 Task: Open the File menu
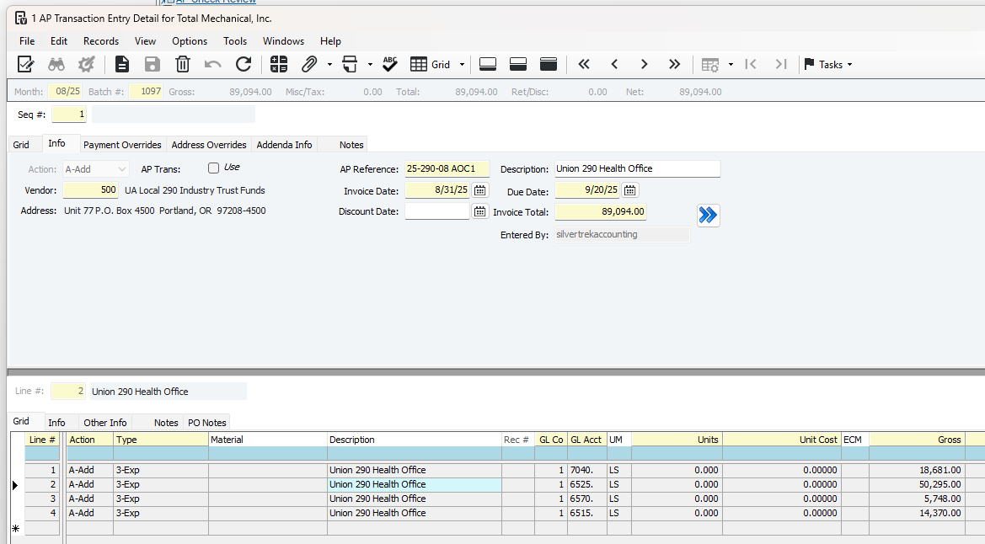click(27, 40)
